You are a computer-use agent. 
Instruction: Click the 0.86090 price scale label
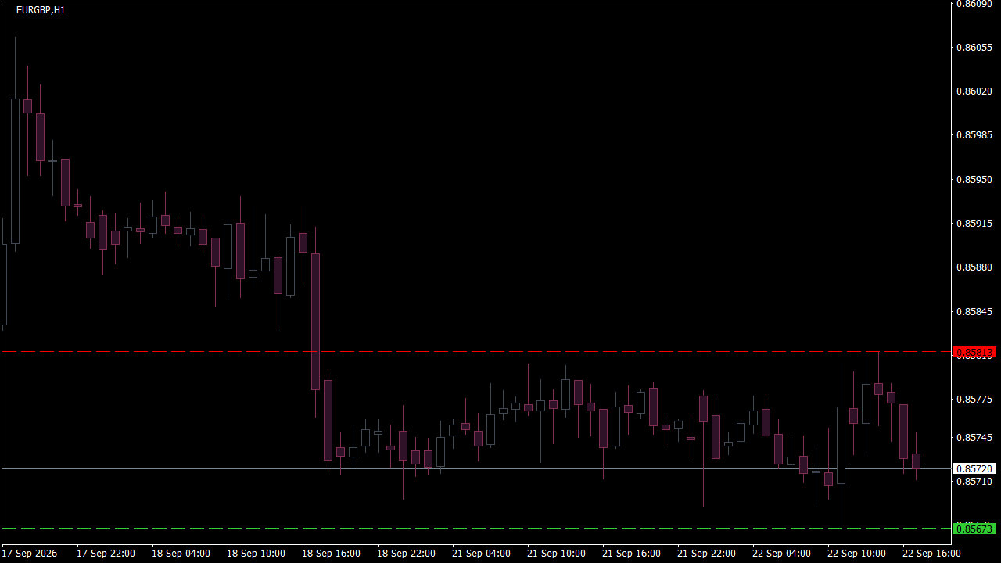click(975, 4)
